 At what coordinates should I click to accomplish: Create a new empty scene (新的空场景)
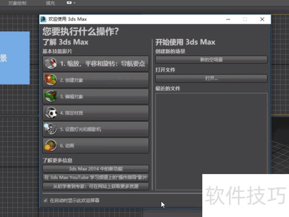point(211,60)
